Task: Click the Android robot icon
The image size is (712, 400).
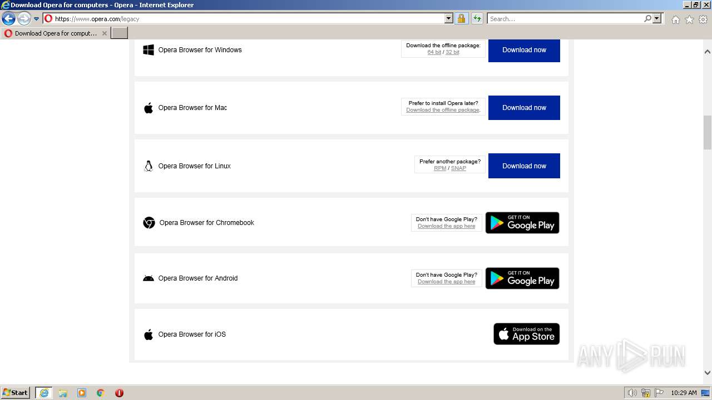Action: [149, 278]
